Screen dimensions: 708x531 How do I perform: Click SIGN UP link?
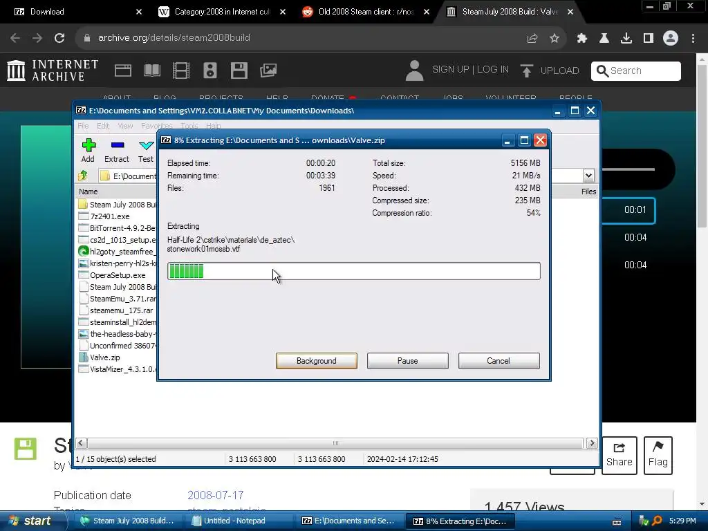[x=450, y=70]
